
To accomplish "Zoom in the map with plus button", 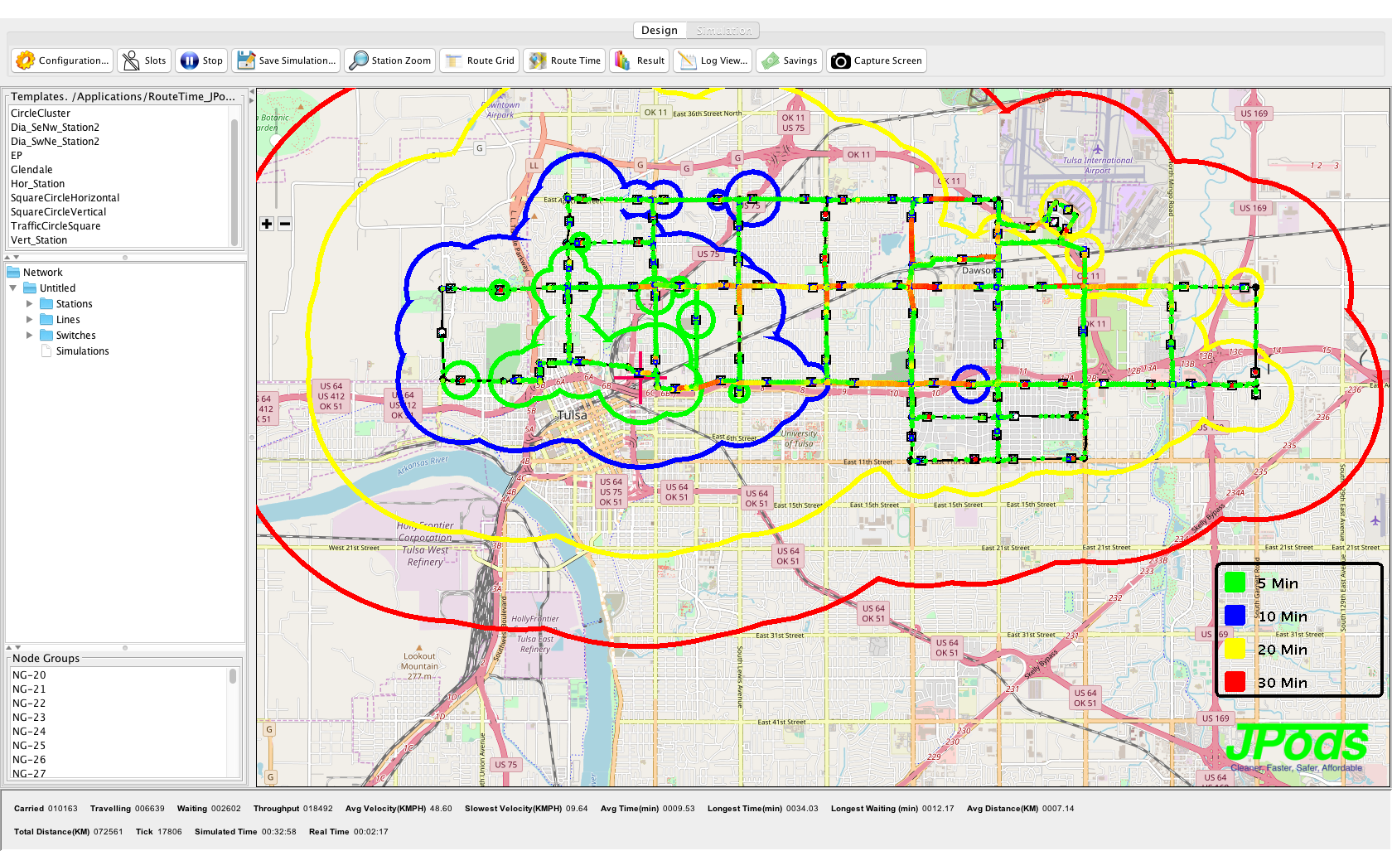I will [267, 224].
